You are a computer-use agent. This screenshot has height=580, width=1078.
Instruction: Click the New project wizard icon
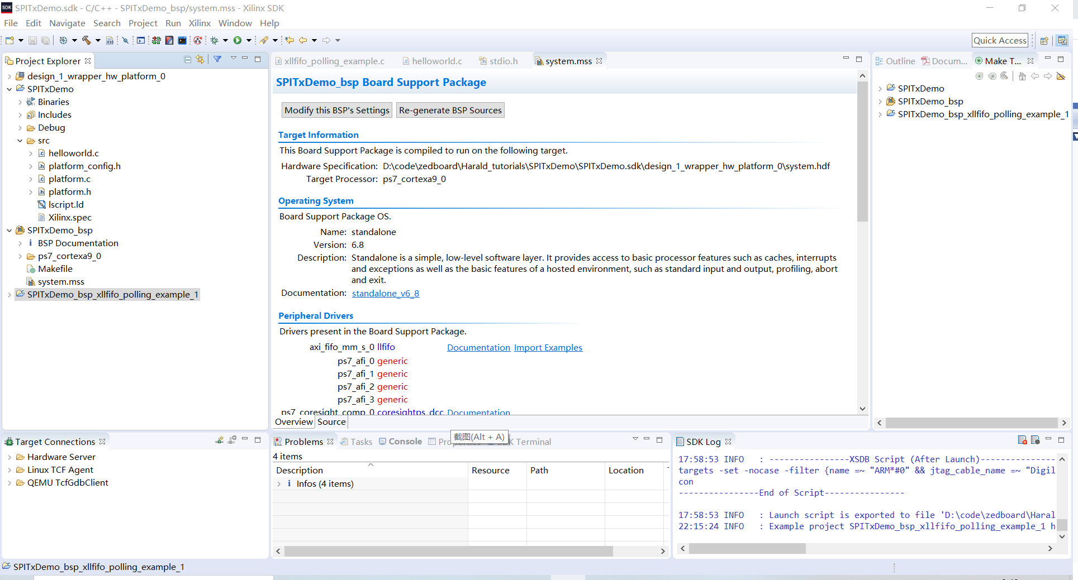pos(10,40)
